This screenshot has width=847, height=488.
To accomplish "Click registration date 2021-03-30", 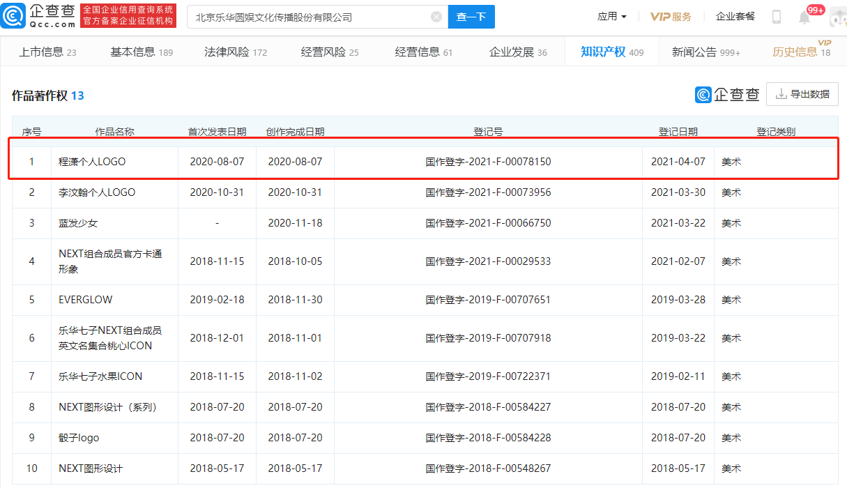I will pyautogui.click(x=678, y=192).
